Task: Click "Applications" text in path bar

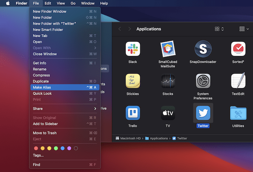Action: pyautogui.click(x=159, y=138)
